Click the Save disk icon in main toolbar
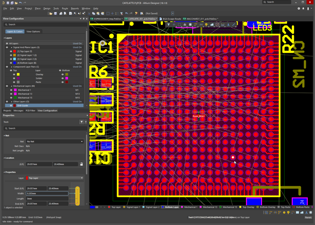Image resolution: width=315 pixels, height=225 pixels. coord(55,14)
